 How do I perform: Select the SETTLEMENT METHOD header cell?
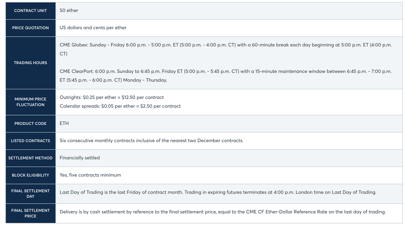pyautogui.click(x=30, y=158)
